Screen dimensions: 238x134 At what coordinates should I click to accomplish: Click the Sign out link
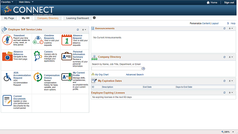click(x=229, y=3)
